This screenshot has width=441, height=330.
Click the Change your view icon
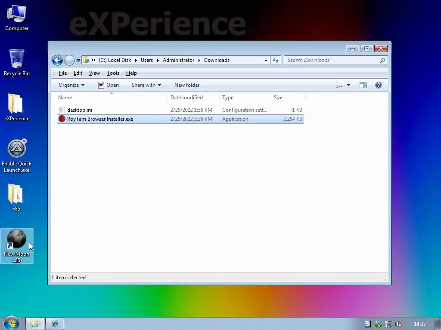point(339,85)
